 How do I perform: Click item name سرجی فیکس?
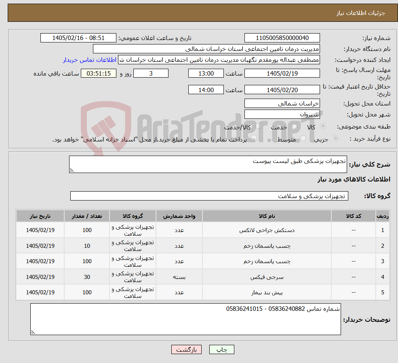267,277
